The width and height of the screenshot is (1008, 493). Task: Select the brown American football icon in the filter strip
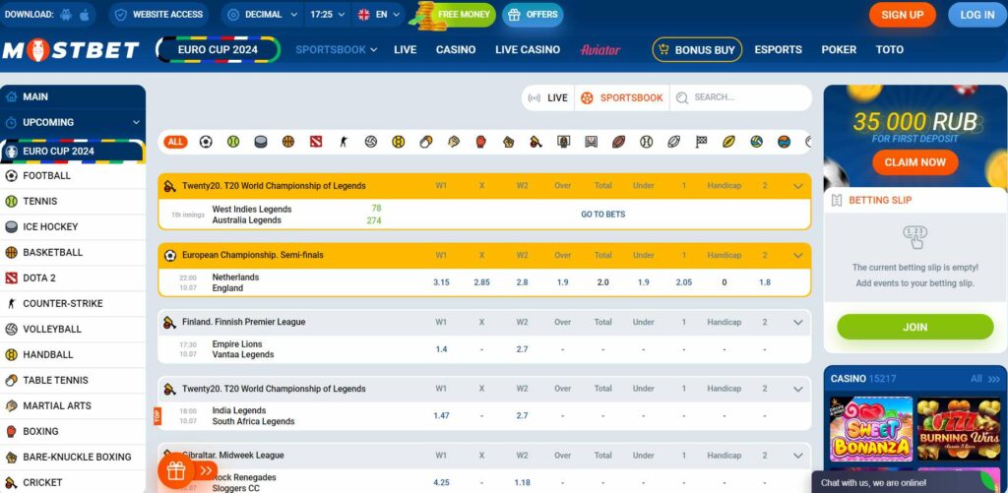[x=618, y=142]
